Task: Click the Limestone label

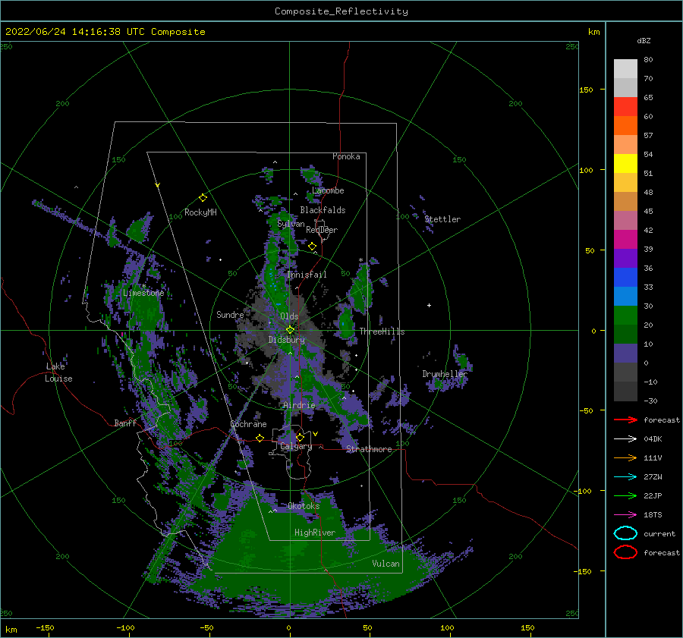Action: pos(143,293)
